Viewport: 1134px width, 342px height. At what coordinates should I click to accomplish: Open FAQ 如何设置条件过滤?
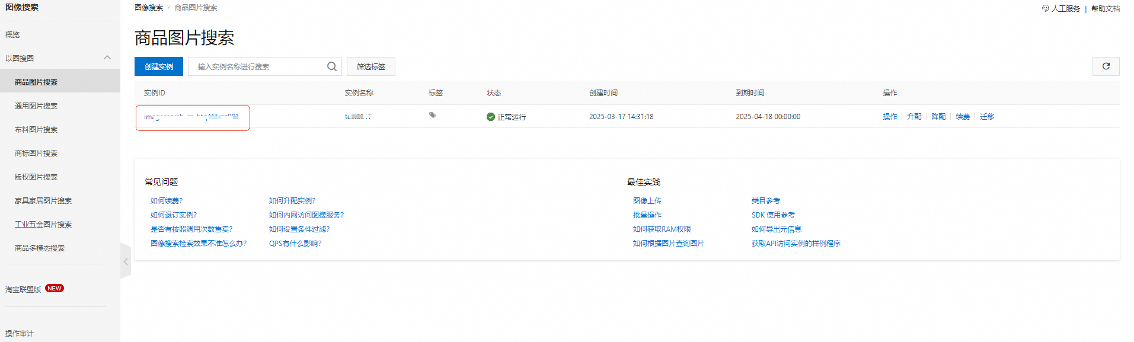[x=299, y=229]
